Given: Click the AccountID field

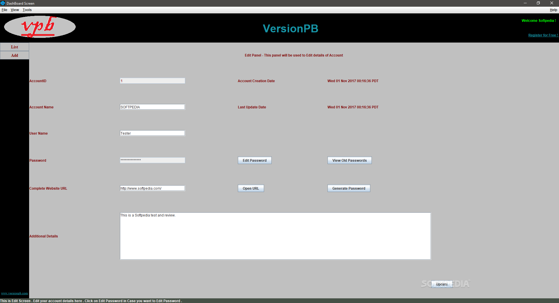Looking at the screenshot, I should pyautogui.click(x=153, y=81).
